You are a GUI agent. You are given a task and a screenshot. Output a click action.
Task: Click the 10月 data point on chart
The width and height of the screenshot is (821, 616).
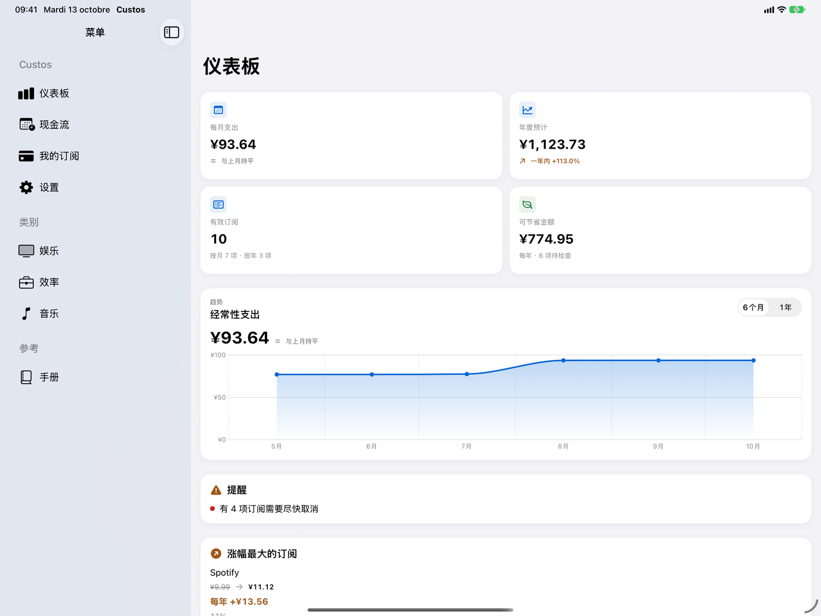(x=754, y=361)
